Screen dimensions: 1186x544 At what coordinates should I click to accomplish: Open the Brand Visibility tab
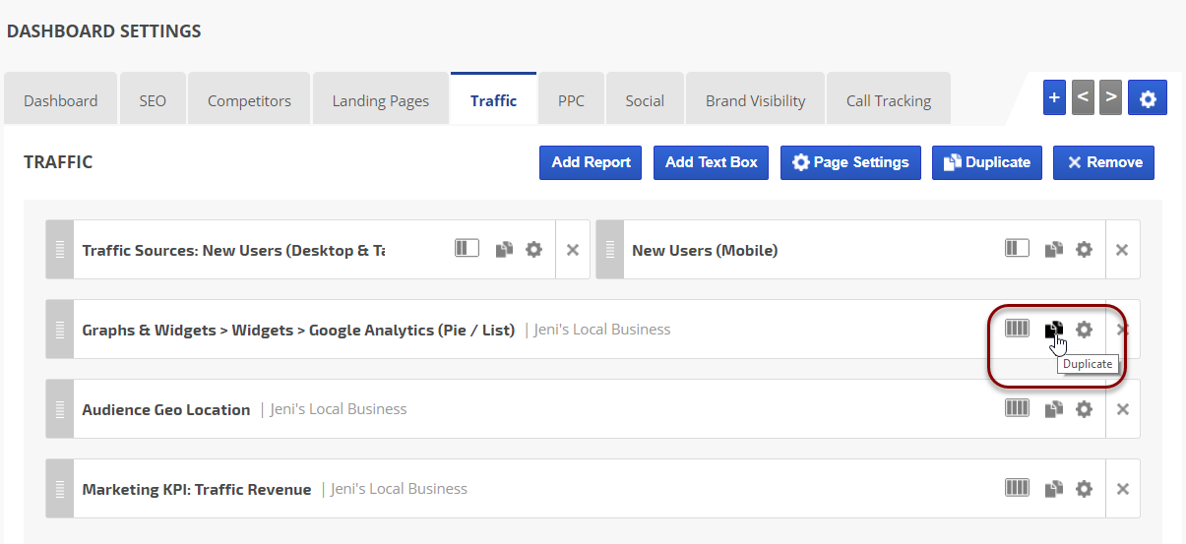coord(755,100)
